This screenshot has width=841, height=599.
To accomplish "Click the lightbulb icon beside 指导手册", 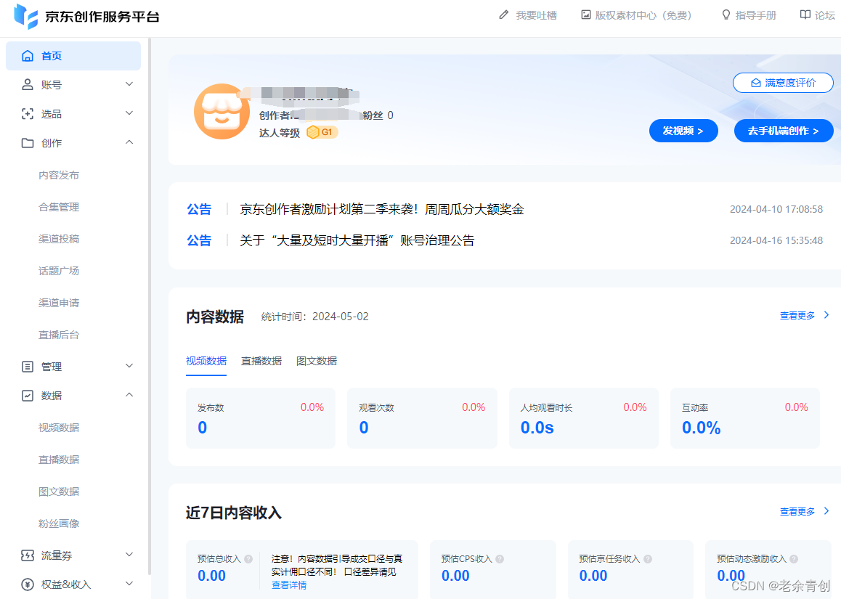I will coord(726,15).
